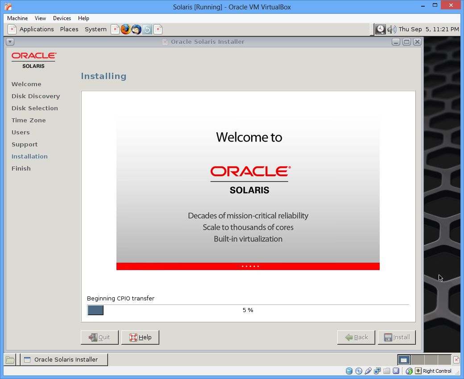Open the VirtualBox Machine menu
Screen dimensions: 464x379
tap(17, 18)
